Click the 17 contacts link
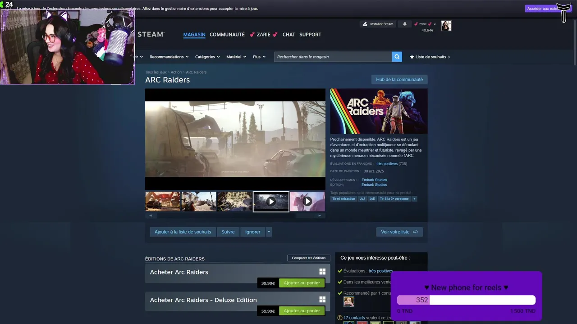577x324 pixels. (354, 318)
